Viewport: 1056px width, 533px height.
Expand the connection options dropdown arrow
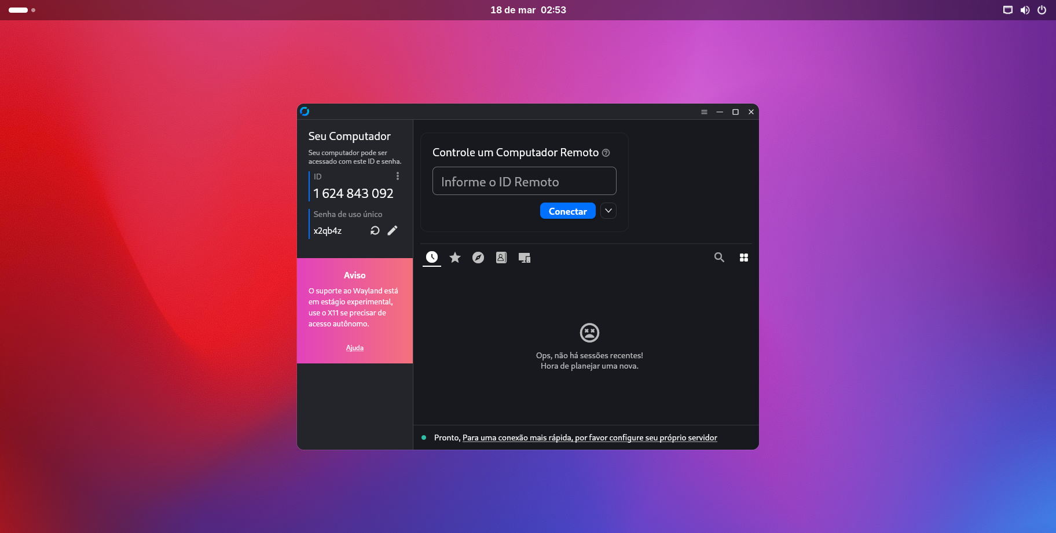[x=608, y=211]
